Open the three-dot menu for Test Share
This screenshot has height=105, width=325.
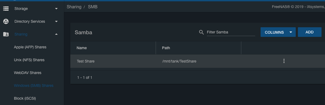coord(284,61)
